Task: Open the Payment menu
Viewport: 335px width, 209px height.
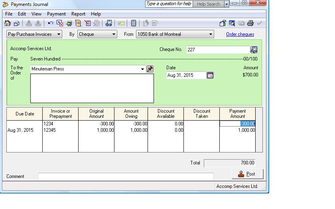Action: click(x=56, y=14)
